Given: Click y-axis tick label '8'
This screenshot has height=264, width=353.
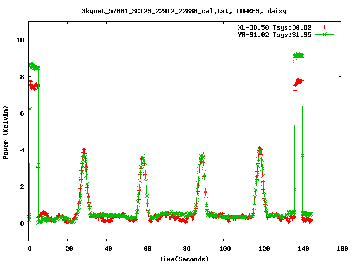Looking at the screenshot, I should tap(22, 77).
